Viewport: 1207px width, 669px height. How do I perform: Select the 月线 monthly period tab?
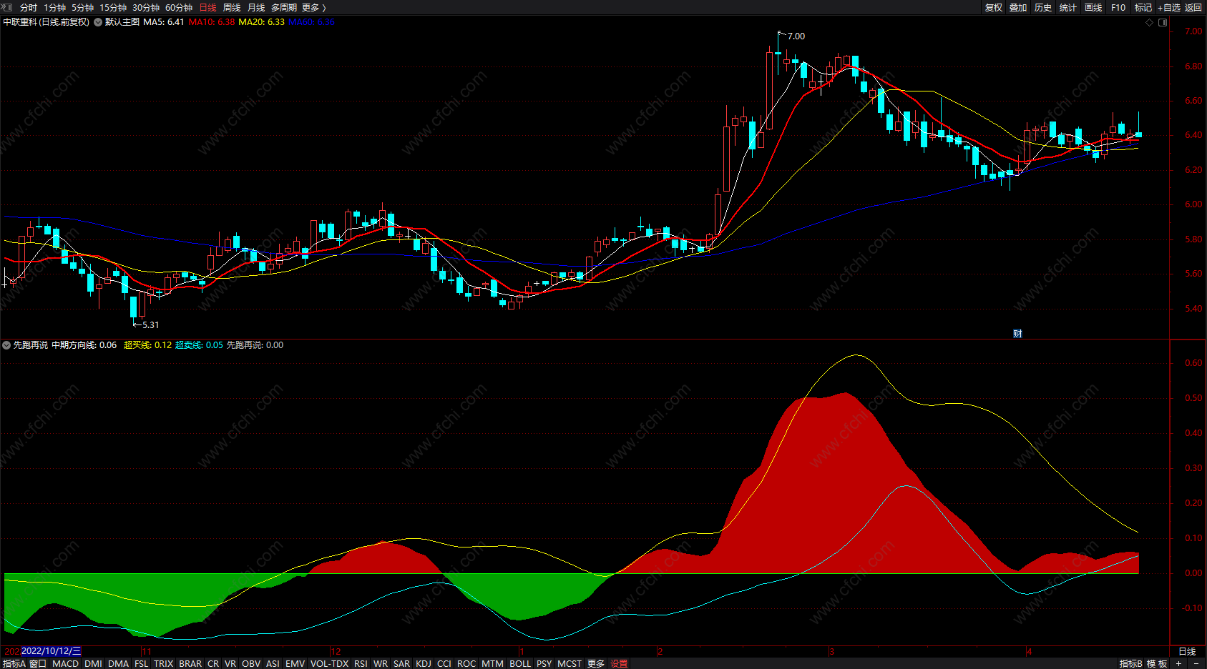click(x=256, y=7)
